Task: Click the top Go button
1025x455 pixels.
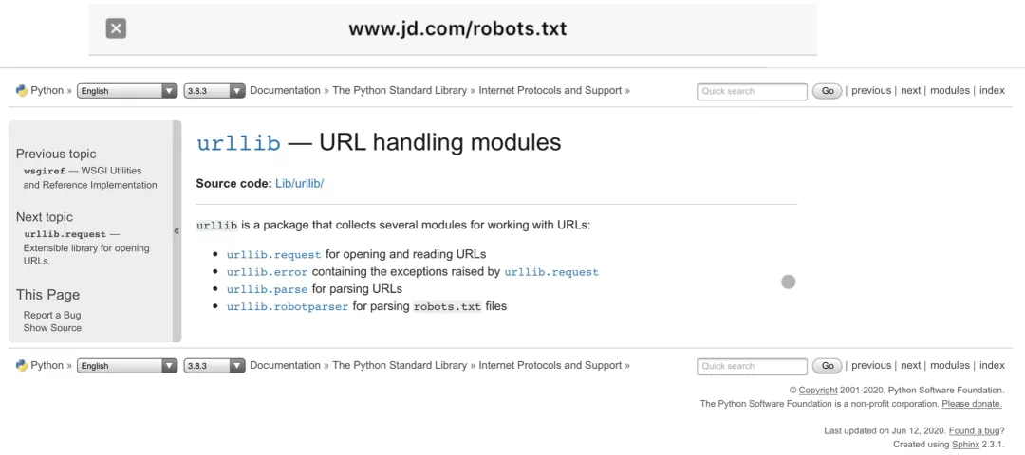Action: (x=827, y=91)
